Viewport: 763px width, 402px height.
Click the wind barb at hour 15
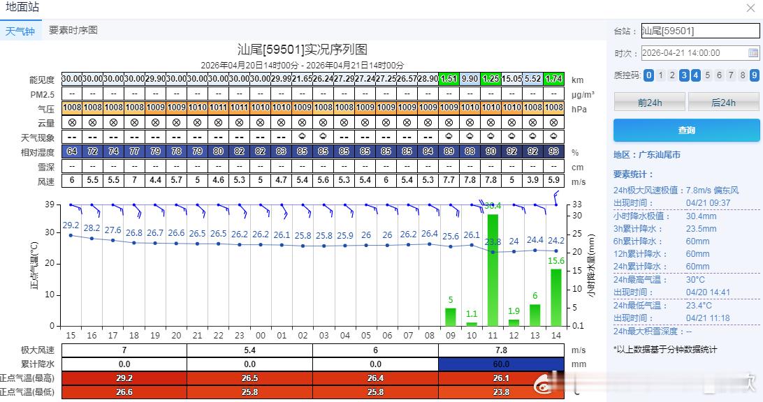click(x=75, y=208)
